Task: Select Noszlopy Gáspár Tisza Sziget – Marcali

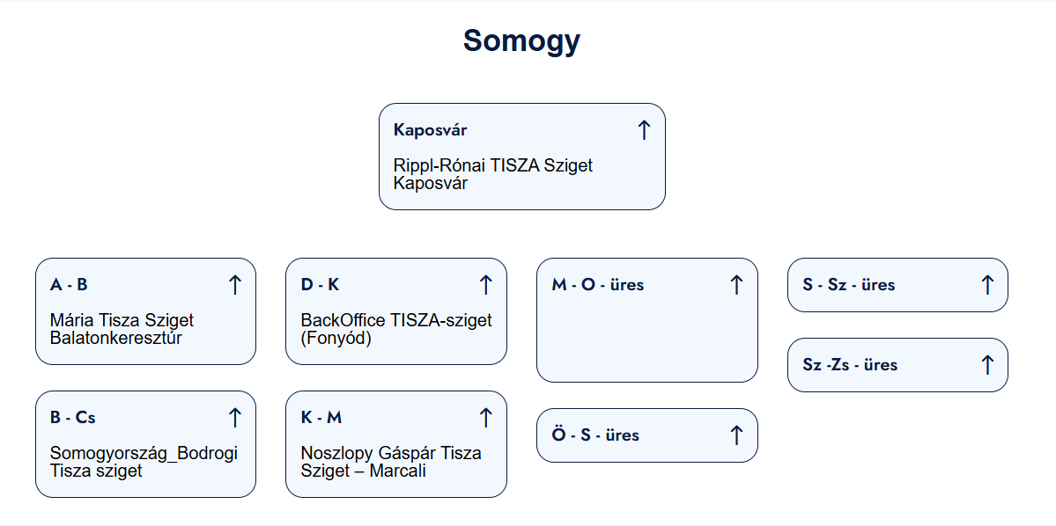Action: coord(391,462)
